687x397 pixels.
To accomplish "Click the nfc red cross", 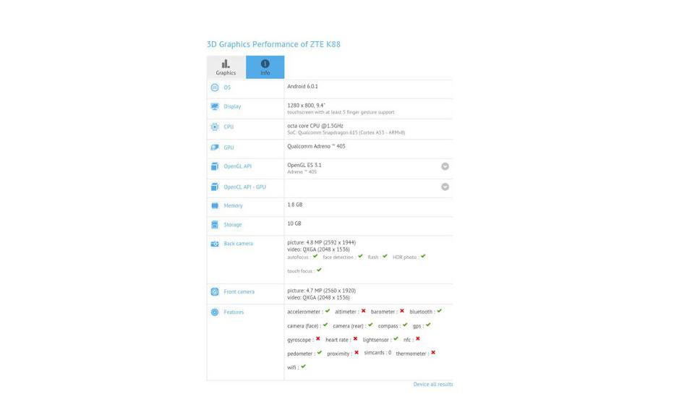I will coord(418,338).
